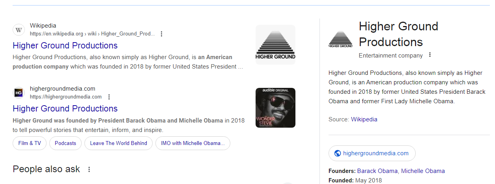Open the Wikipedia result titled Higher Ground Productions
This screenshot has height=184, width=495.
[x=65, y=45]
